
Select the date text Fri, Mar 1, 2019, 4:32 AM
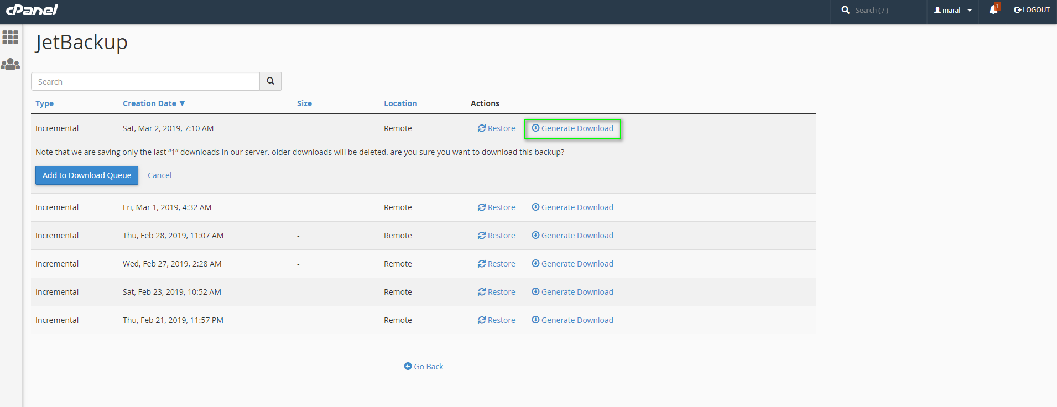[x=167, y=207]
